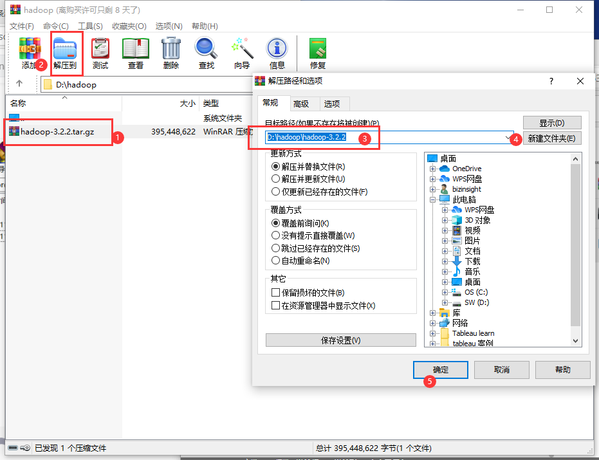
Task: Switch to the 高级 tab
Action: coord(301,104)
